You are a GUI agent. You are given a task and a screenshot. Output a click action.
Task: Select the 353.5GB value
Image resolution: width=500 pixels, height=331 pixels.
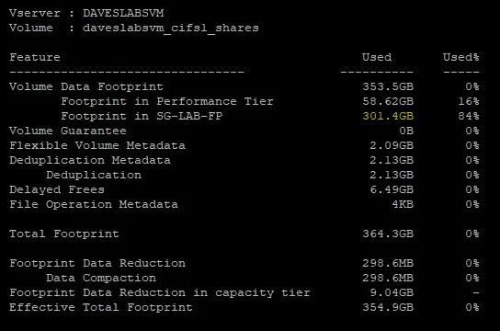click(x=388, y=86)
